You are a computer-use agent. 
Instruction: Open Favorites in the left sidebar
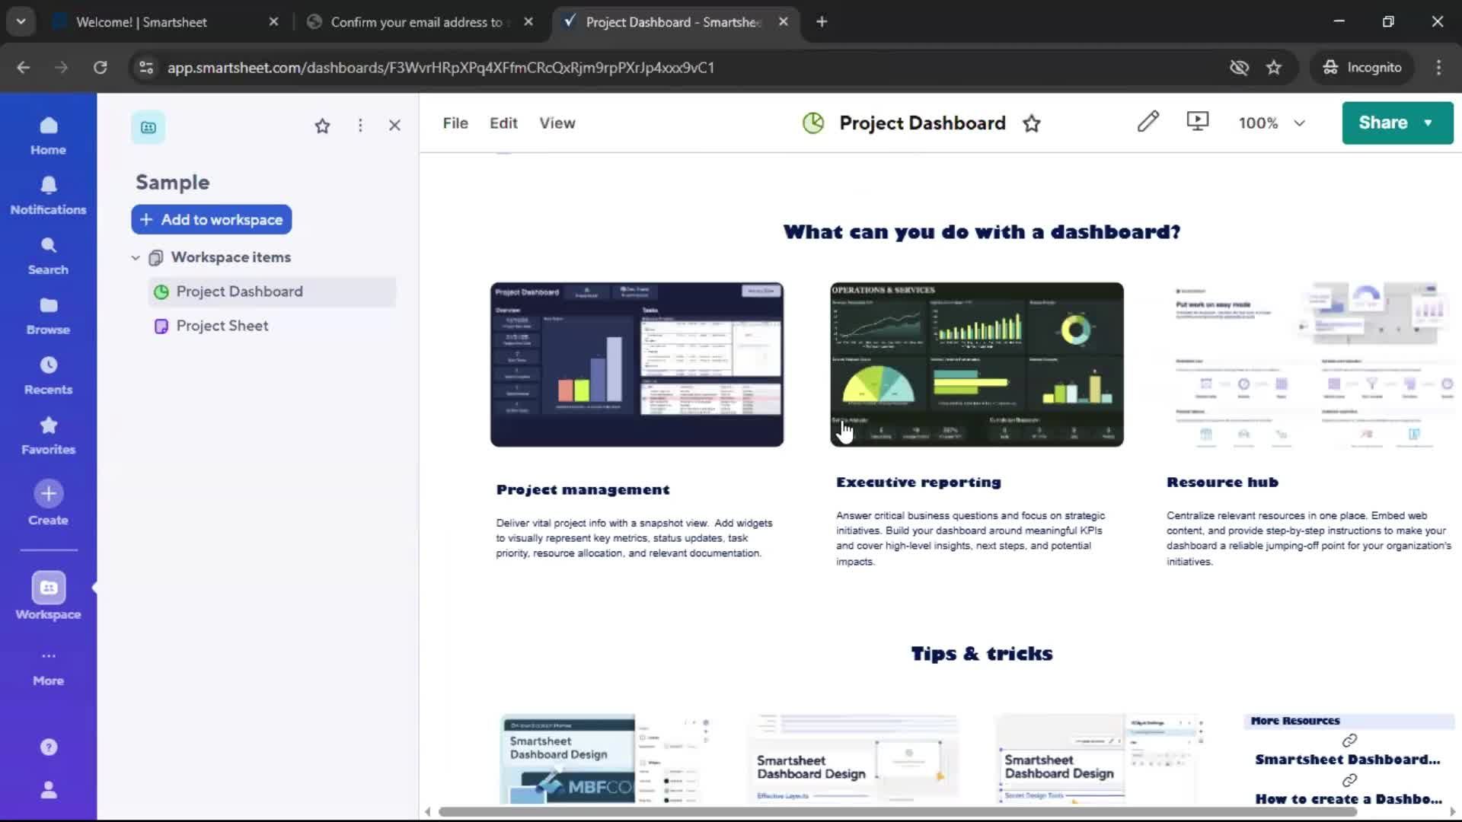(48, 434)
